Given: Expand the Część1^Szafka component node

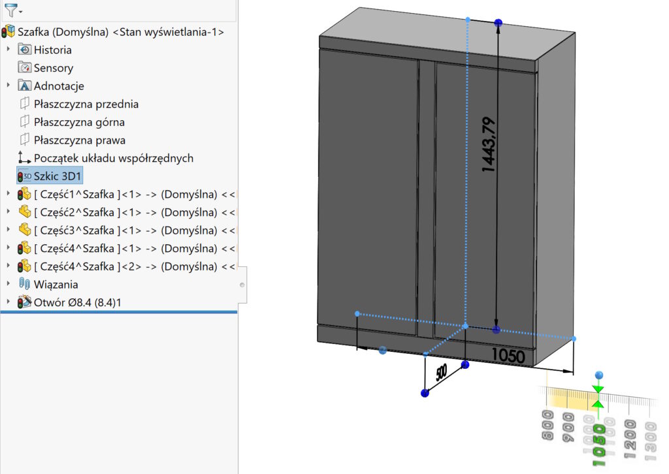Looking at the screenshot, I should pos(8,194).
